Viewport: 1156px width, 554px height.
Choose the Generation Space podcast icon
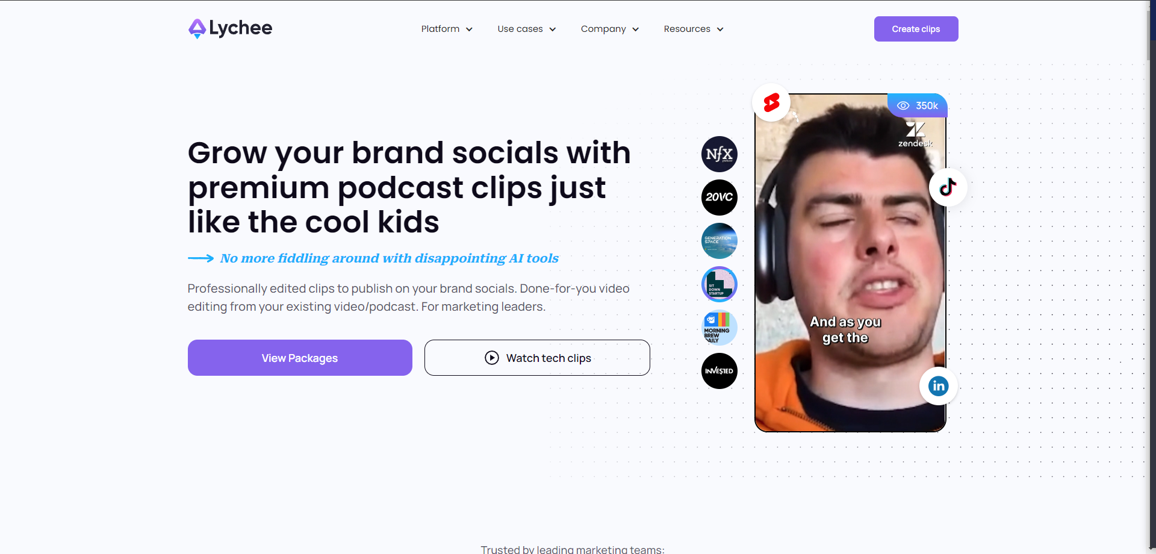point(719,241)
